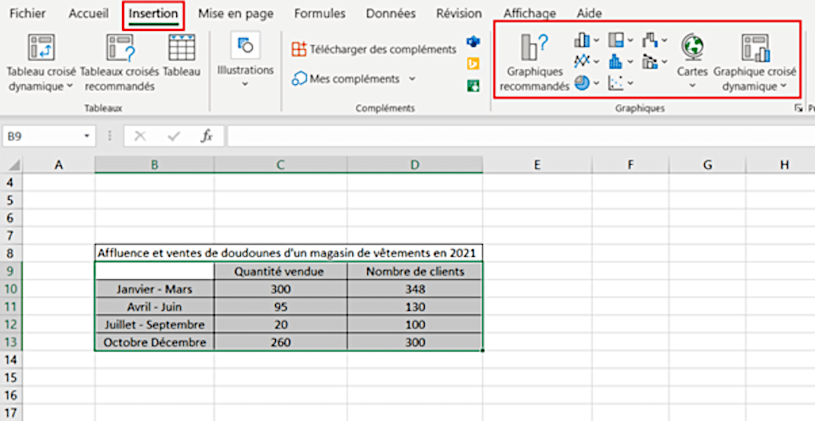Select the cell containing Janvier - Mars
This screenshot has width=815, height=421.
pyautogui.click(x=153, y=289)
